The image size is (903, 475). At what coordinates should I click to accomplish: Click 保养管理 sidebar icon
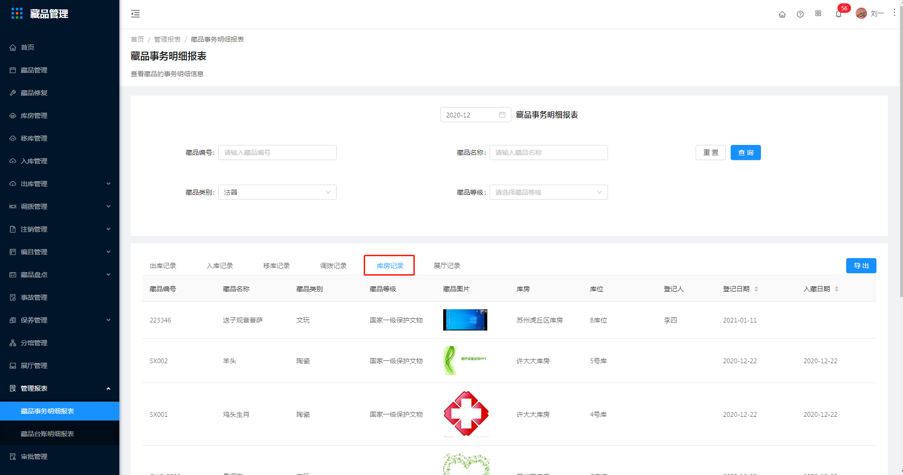click(x=13, y=320)
